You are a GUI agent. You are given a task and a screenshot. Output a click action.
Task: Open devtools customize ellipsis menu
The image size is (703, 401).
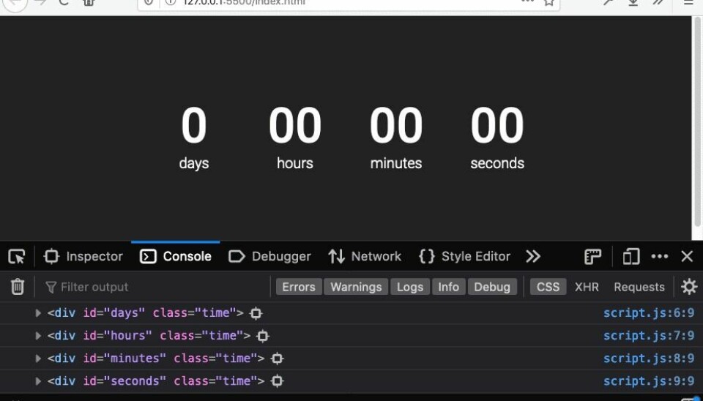pos(660,256)
